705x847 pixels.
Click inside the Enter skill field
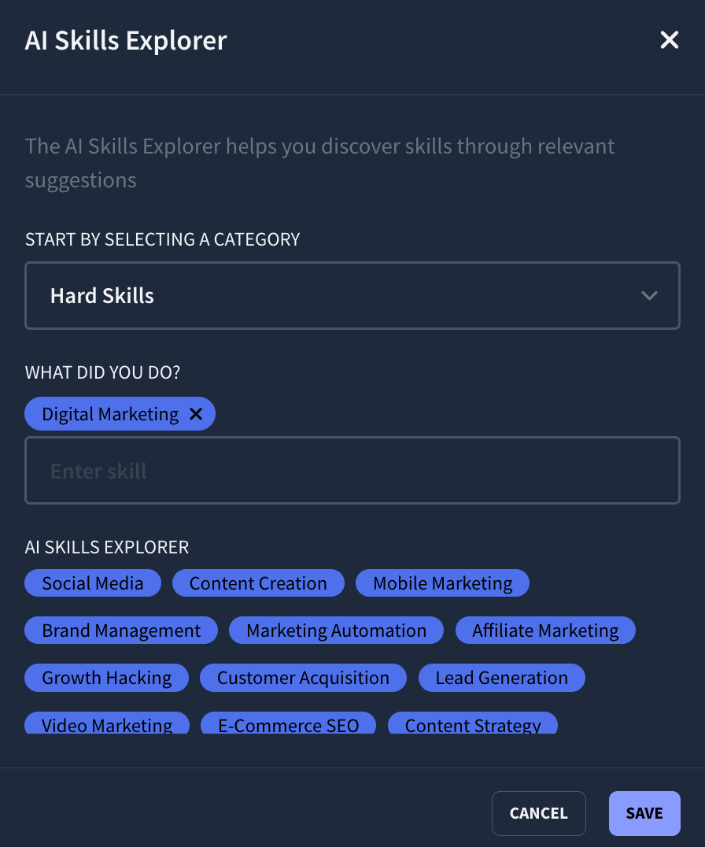[352, 470]
